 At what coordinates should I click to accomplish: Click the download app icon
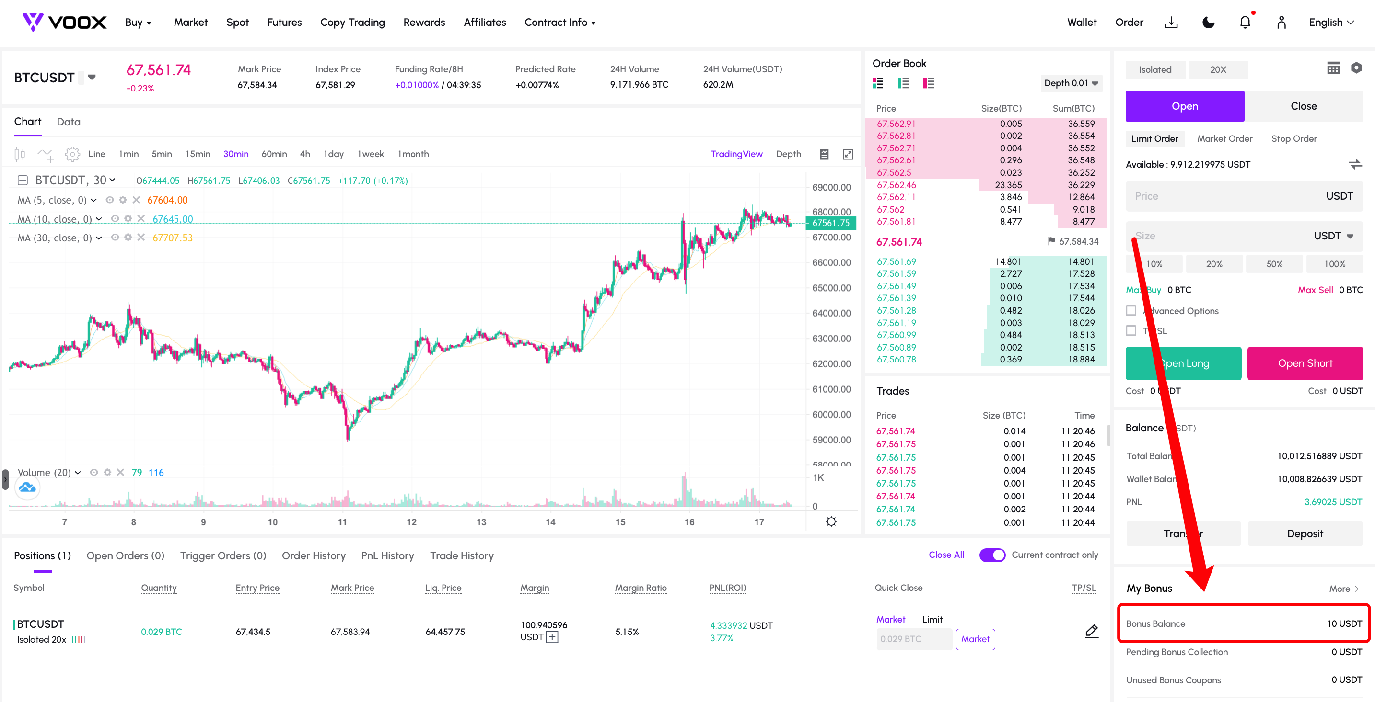[1171, 23]
